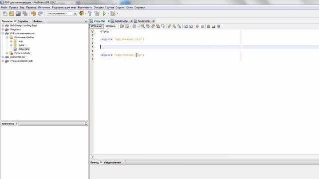Click the lightbulb hint icon on line 1
Image resolution: width=319 pixels, height=179 pixels.
[93, 31]
